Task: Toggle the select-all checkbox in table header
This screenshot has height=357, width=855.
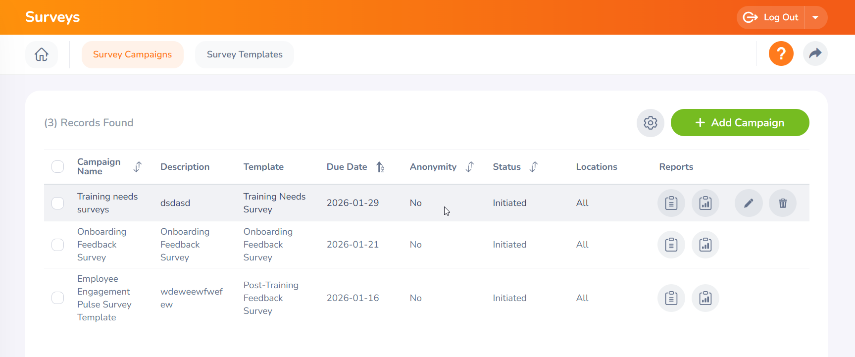Action: (58, 167)
